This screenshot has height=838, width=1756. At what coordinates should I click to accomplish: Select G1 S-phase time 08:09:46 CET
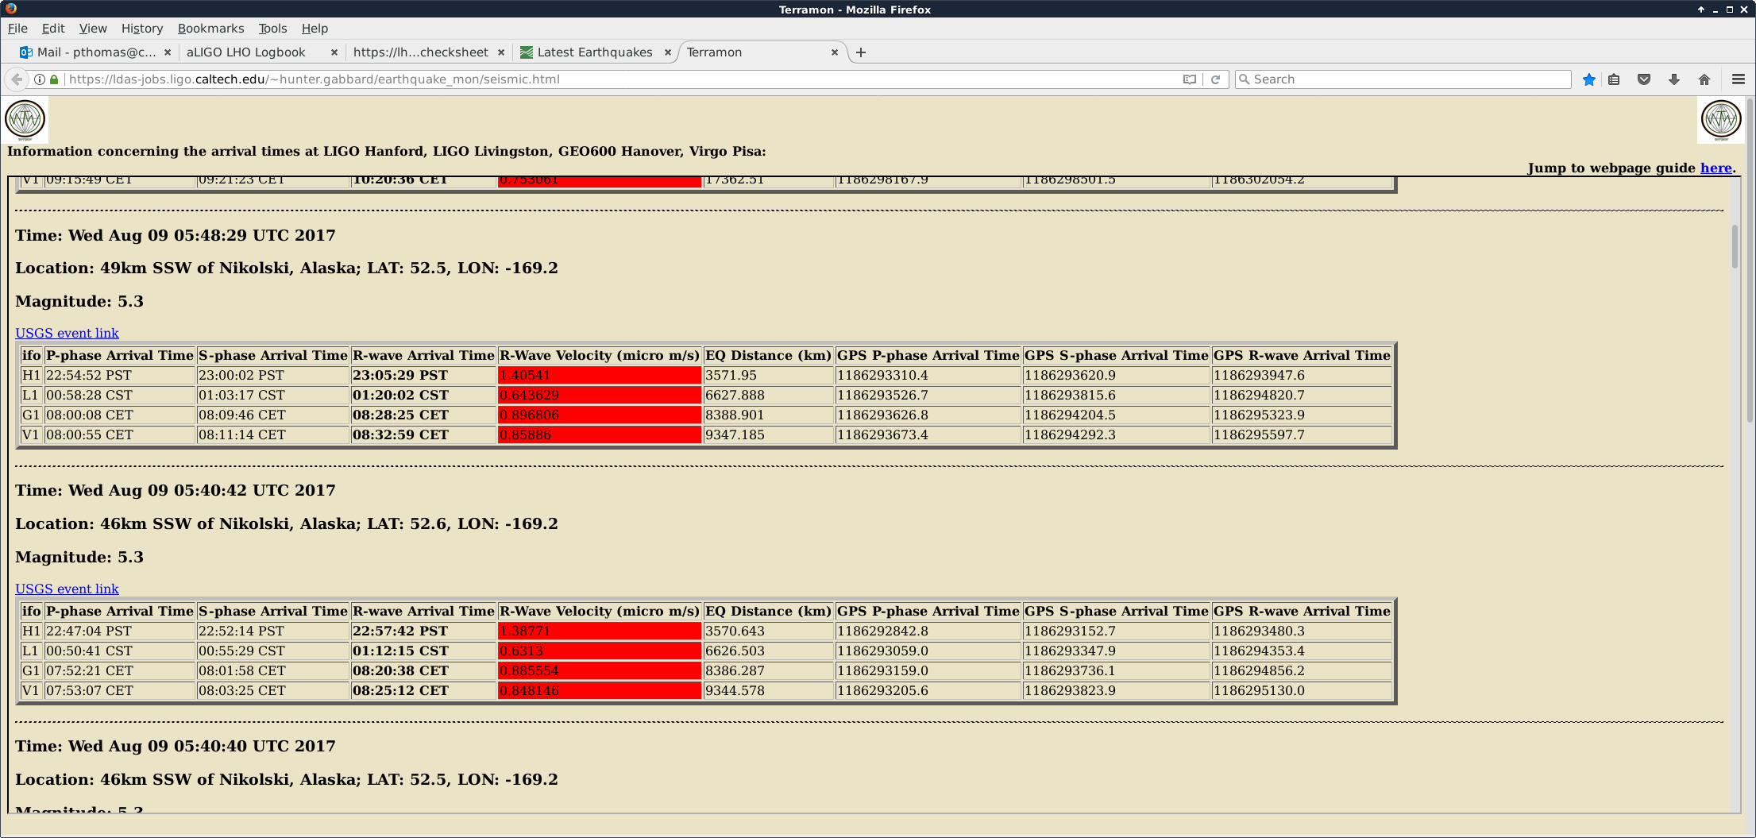tap(242, 415)
